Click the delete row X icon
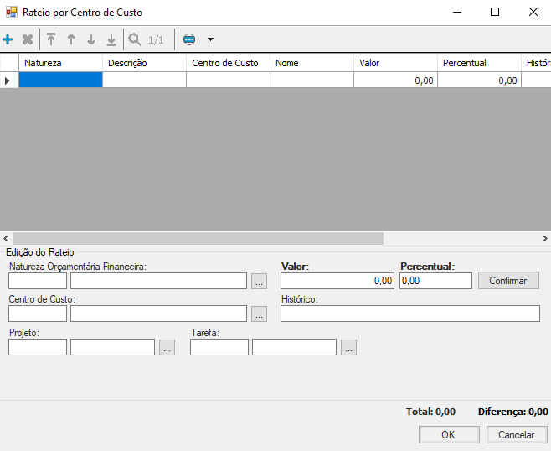 (x=28, y=39)
